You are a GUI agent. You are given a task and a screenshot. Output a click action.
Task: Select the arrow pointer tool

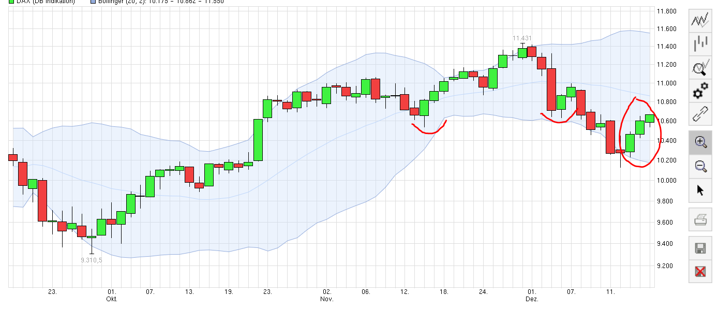[x=701, y=190]
